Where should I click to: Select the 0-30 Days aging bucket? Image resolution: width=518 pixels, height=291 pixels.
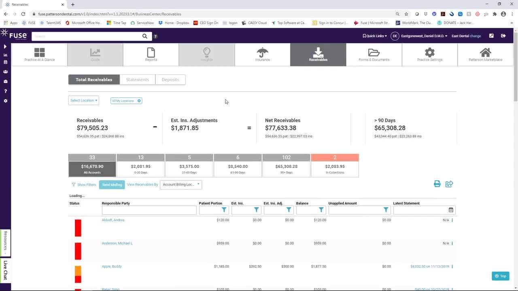coord(141,165)
